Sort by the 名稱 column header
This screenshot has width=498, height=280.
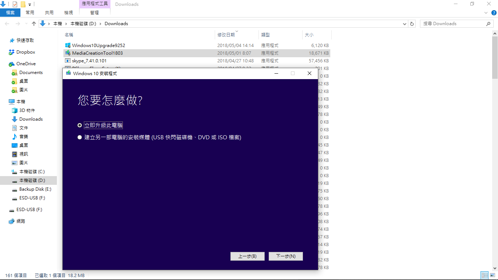pyautogui.click(x=139, y=35)
